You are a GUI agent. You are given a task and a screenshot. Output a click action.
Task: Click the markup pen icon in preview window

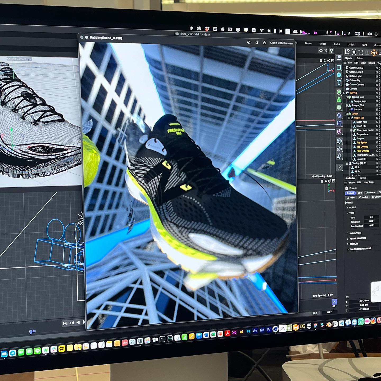pyautogui.click(x=248, y=42)
